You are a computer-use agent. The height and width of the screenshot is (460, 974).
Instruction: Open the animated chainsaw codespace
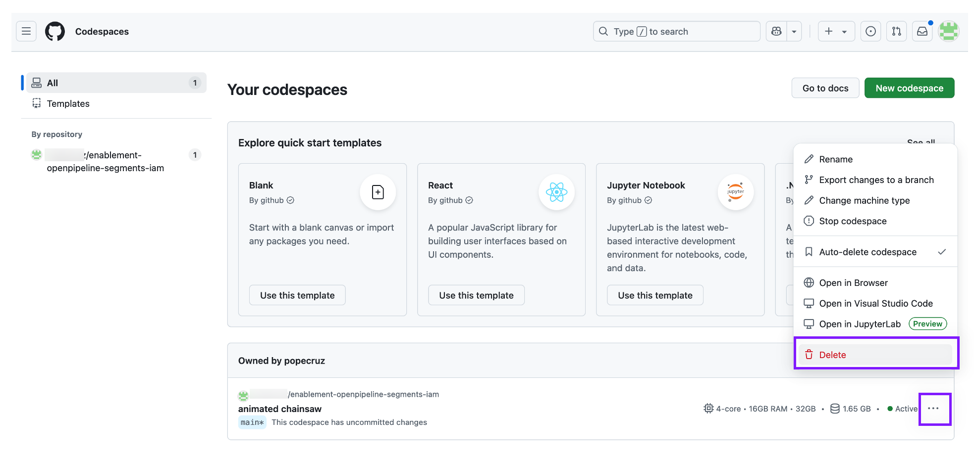[x=280, y=409]
